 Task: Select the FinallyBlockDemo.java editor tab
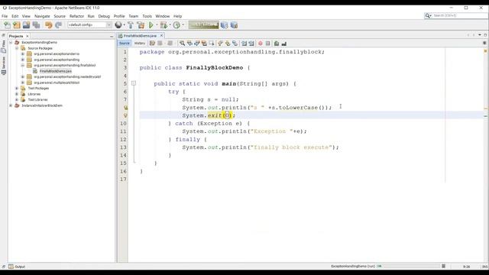click(x=140, y=36)
